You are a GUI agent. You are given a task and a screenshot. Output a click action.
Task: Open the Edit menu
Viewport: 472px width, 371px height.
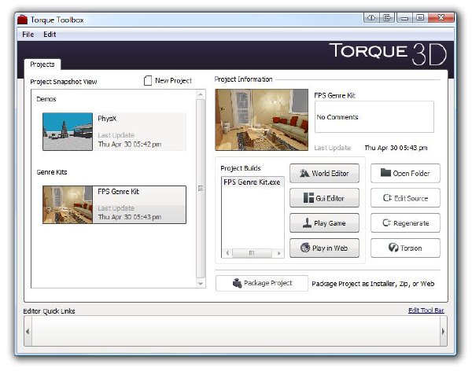[50, 35]
